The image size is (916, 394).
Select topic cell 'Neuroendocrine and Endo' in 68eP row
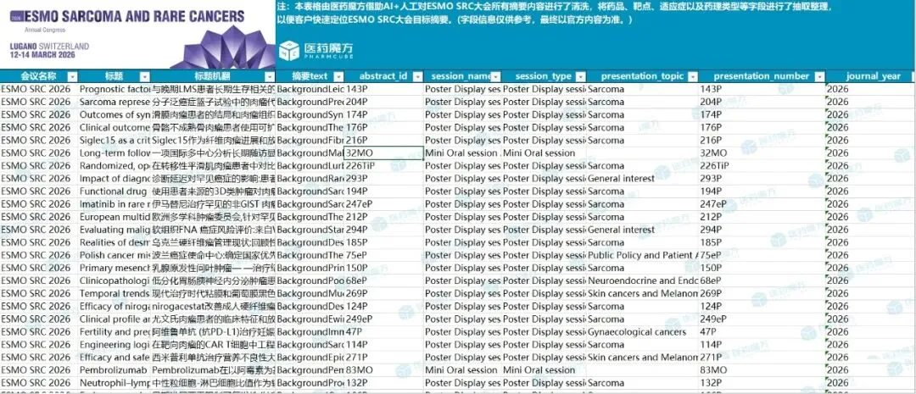642,280
